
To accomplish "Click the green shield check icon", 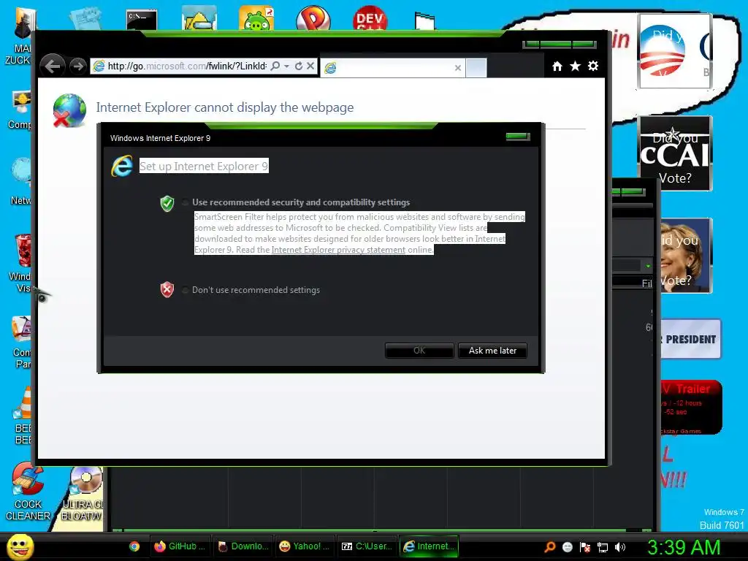I will [x=167, y=203].
